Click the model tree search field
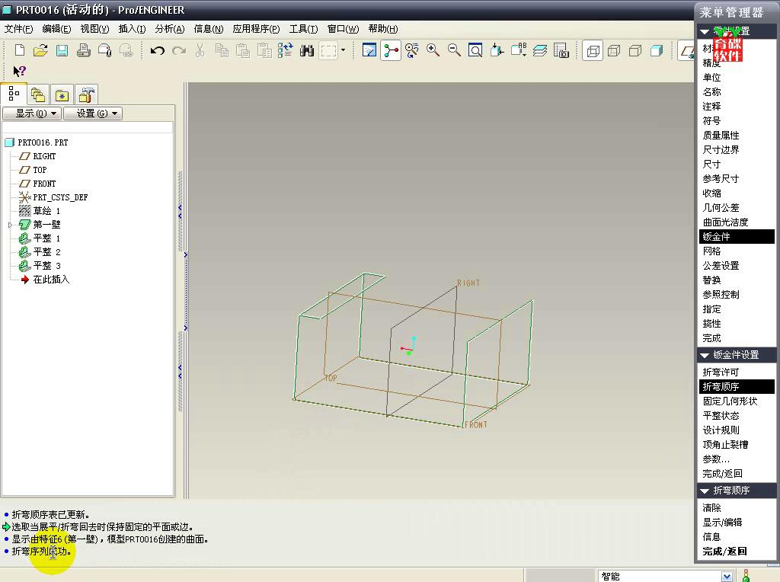 88,128
